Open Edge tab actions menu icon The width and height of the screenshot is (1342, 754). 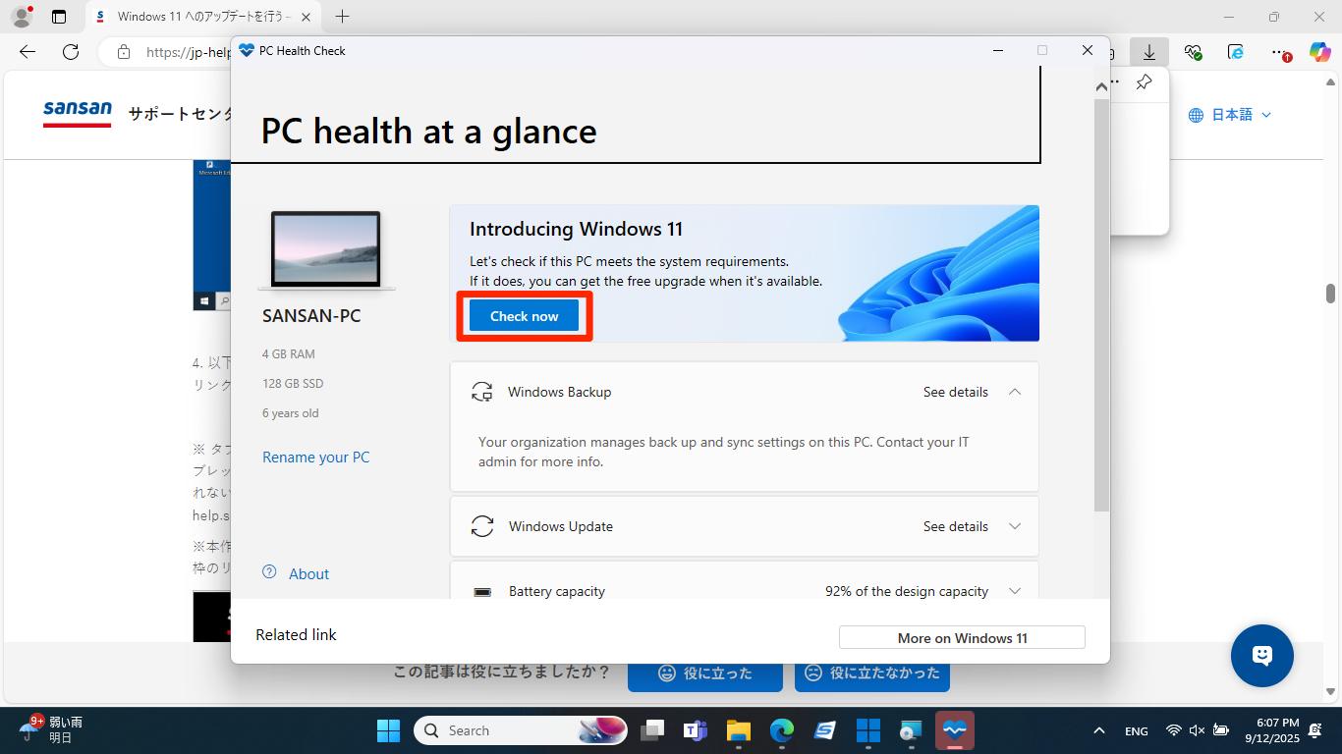click(x=59, y=17)
